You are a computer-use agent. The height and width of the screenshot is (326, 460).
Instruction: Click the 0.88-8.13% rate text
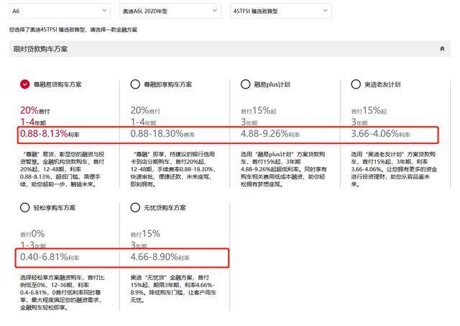[x=50, y=134]
